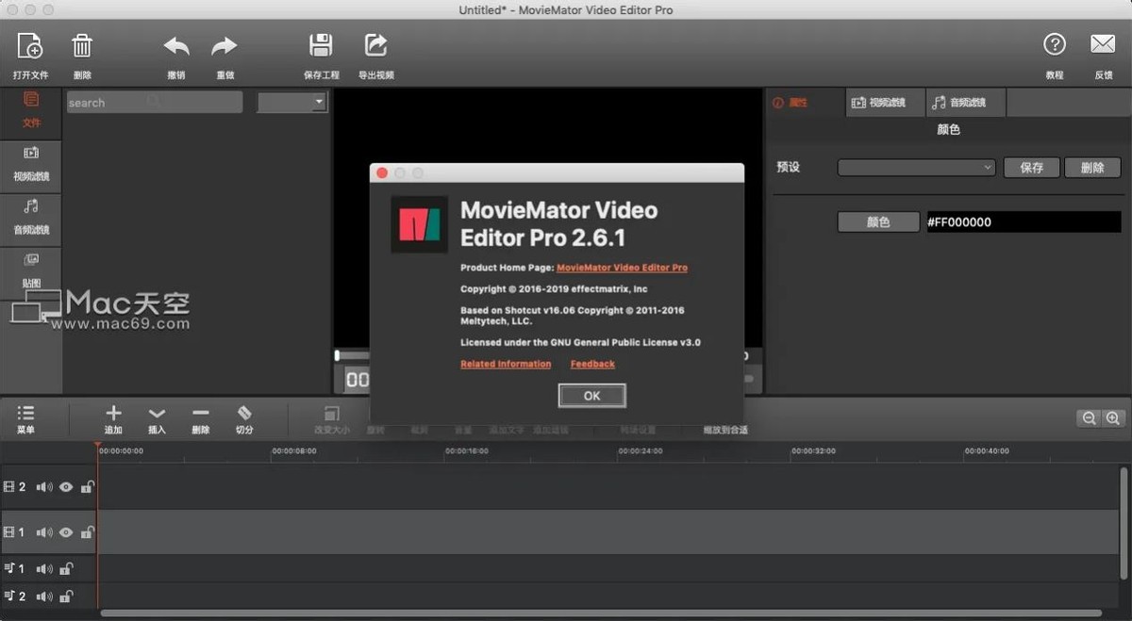1132x621 pixels.
Task: Lock video track 1 with padlock
Action: (x=87, y=532)
